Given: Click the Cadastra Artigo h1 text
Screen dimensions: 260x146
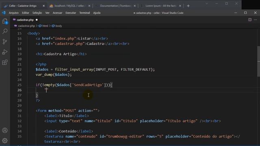Looking at the screenshot, I should point(60,54).
